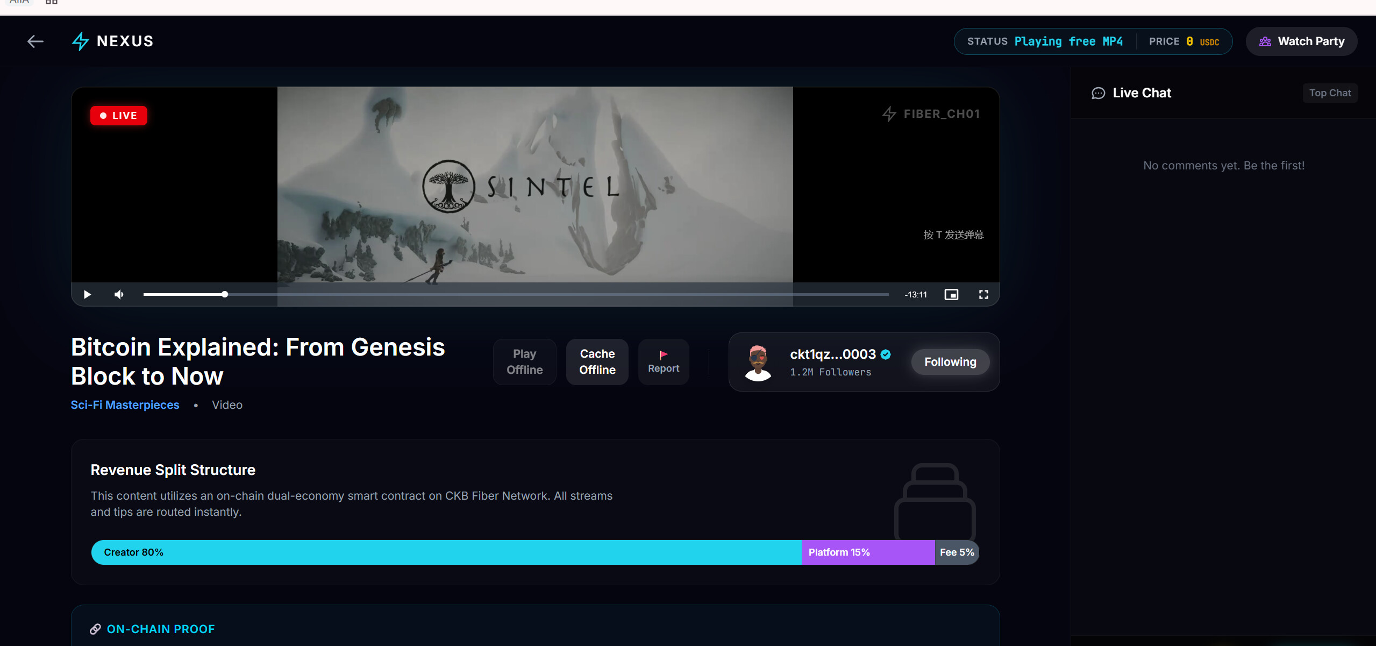Image resolution: width=1376 pixels, height=646 pixels.
Task: Open the Top Chat filter dropdown
Action: (x=1330, y=93)
